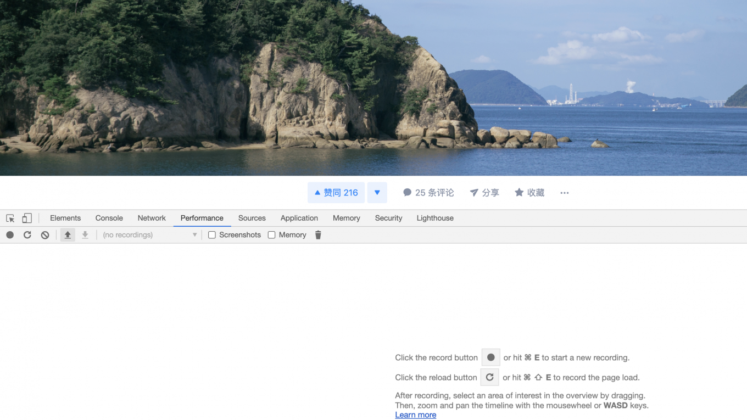
Task: Click the load profile upload icon
Action: pyautogui.click(x=68, y=235)
